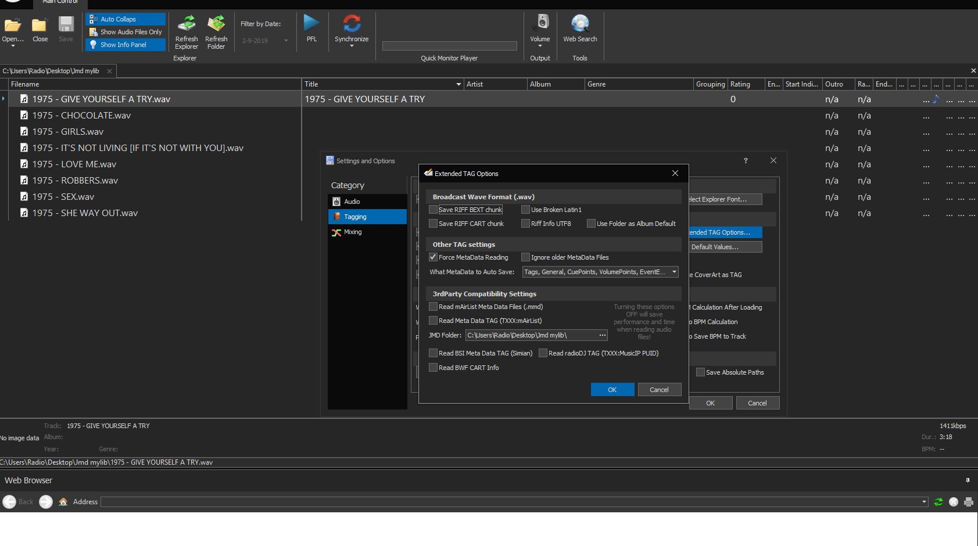This screenshot has width=978, height=546.
Task: Click the Synchronize icon
Action: [352, 23]
